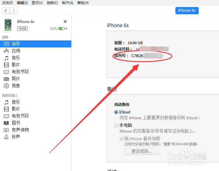Open 图书 books icon in sidebar

click(x=6, y=123)
